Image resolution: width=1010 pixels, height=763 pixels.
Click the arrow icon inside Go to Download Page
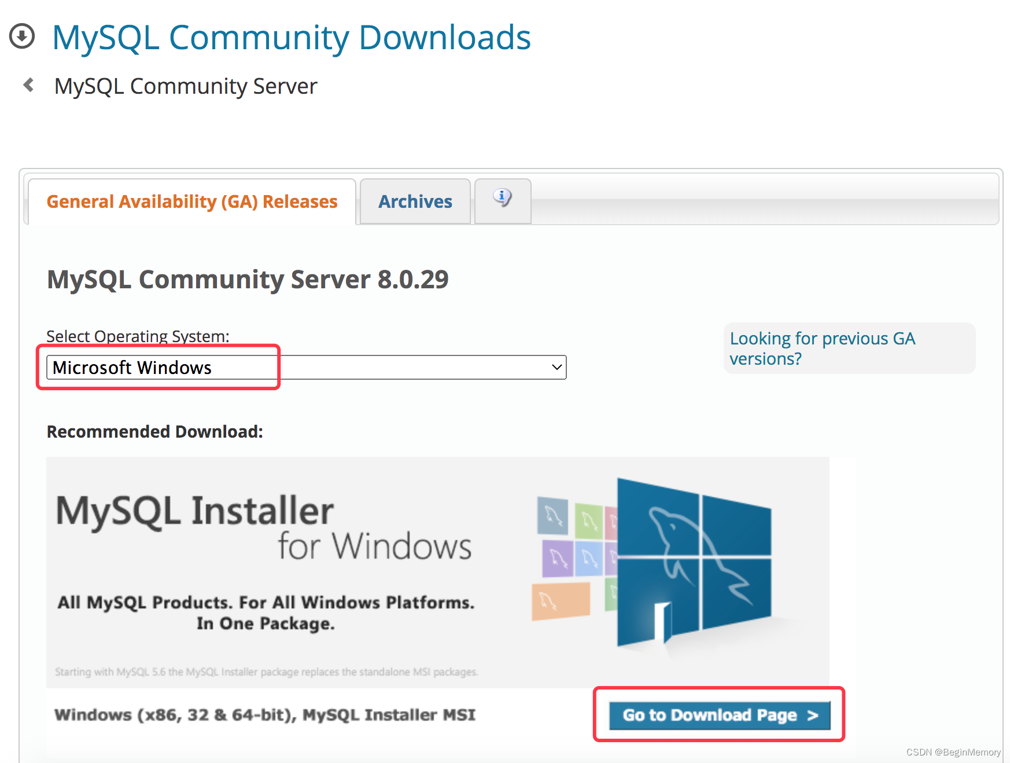pyautogui.click(x=812, y=715)
